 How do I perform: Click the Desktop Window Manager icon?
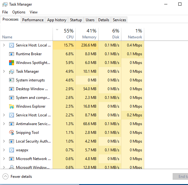click(12, 89)
